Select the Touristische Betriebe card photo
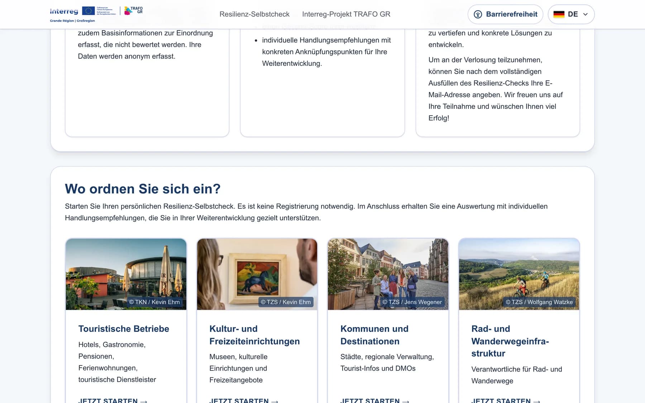The height and width of the screenshot is (403, 645). (126, 274)
